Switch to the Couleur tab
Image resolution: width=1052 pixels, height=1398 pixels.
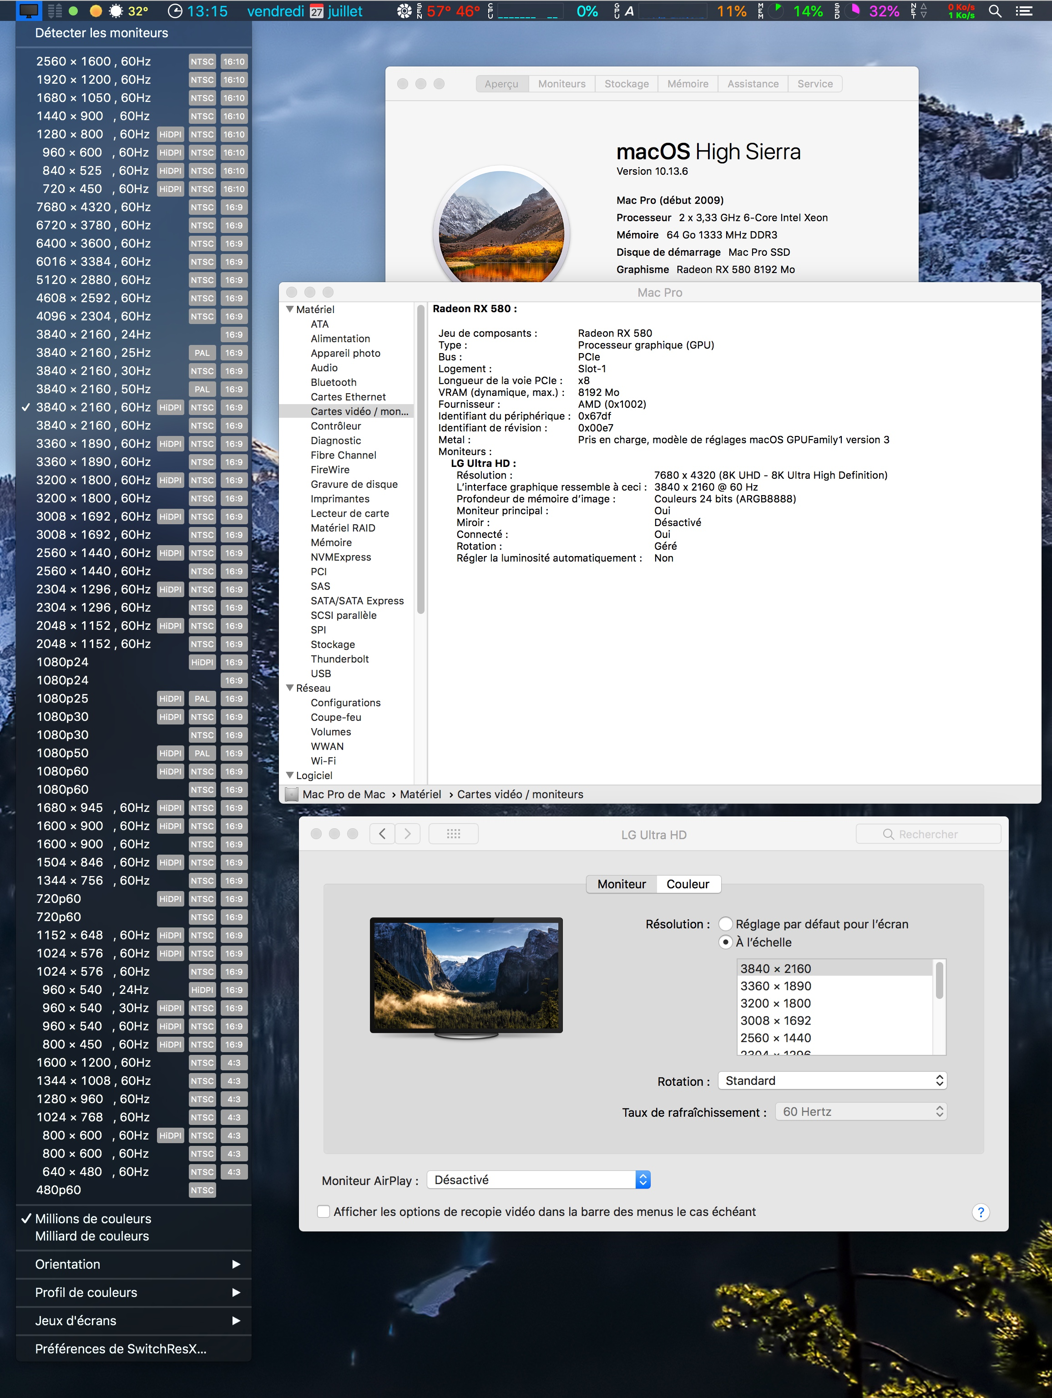(x=688, y=884)
